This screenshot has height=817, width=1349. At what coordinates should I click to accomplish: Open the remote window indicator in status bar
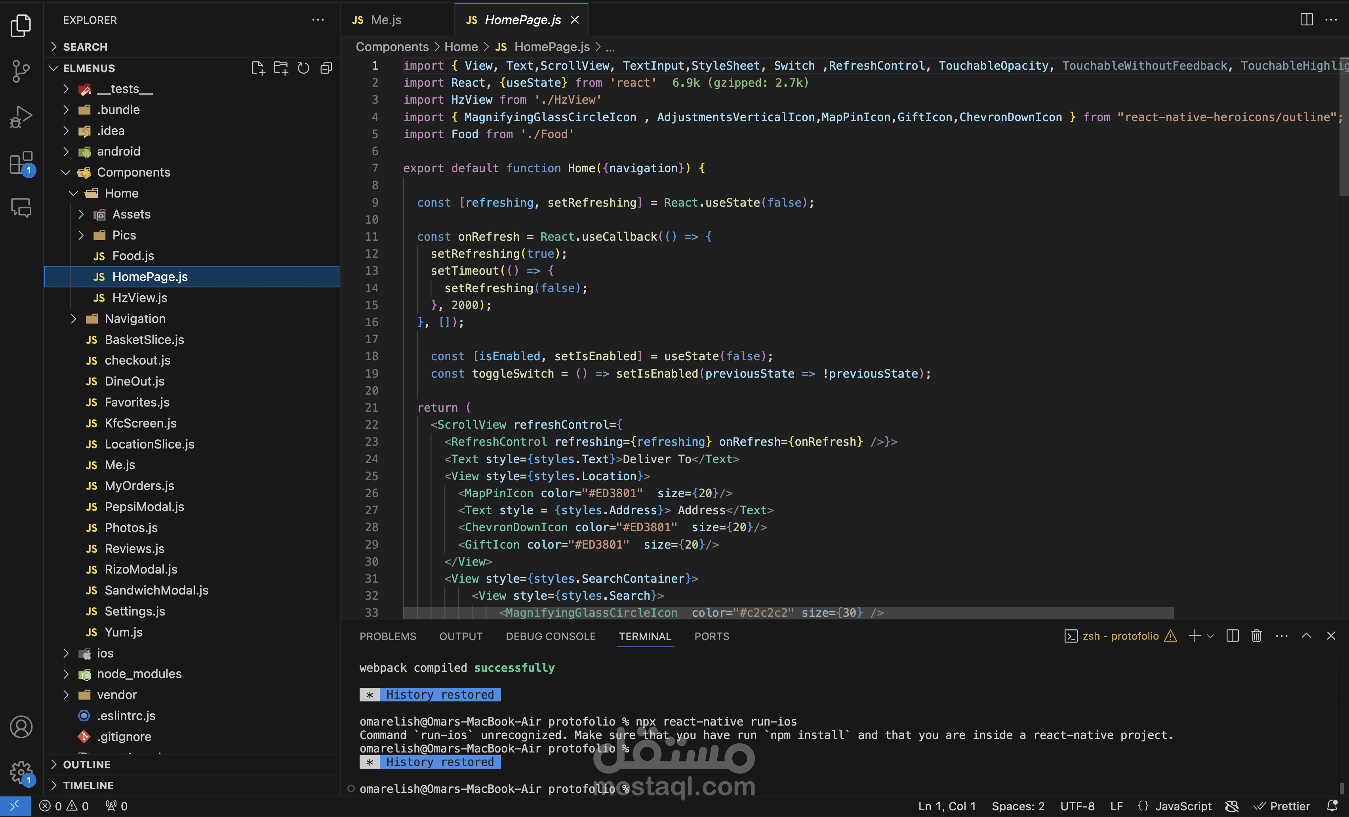[15, 806]
